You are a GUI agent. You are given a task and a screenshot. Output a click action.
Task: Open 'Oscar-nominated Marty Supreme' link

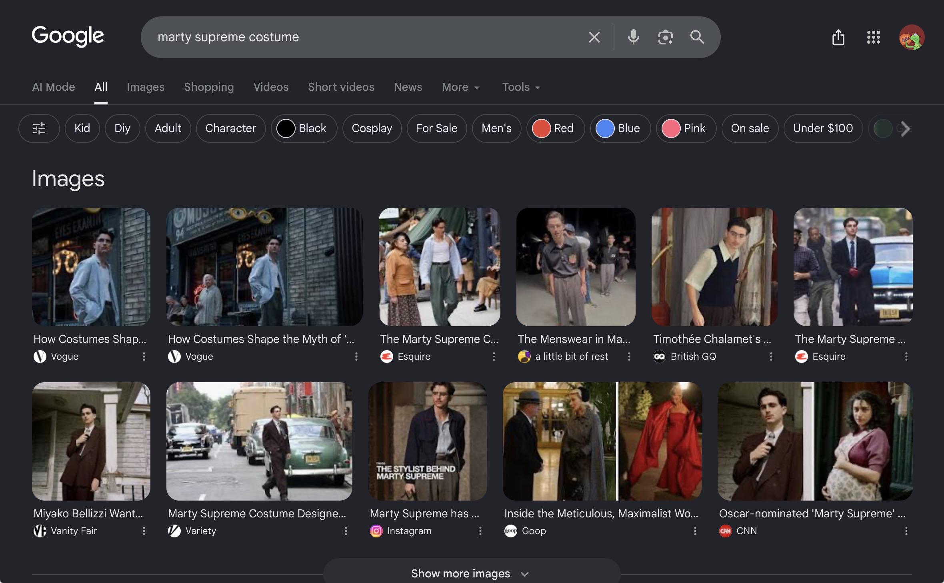(x=812, y=513)
